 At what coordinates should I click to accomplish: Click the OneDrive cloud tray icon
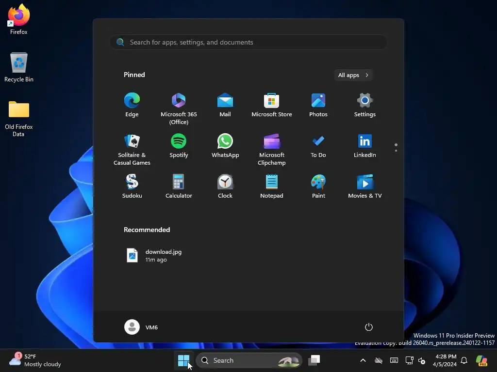pyautogui.click(x=379, y=360)
